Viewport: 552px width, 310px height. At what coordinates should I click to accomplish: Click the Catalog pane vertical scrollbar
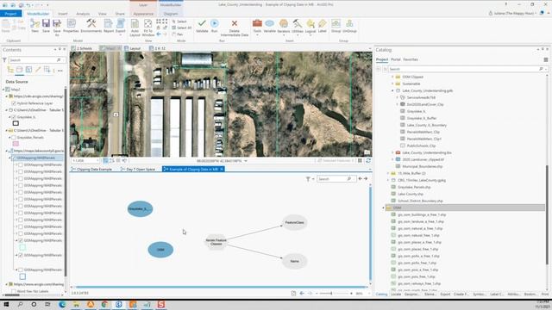click(x=547, y=214)
